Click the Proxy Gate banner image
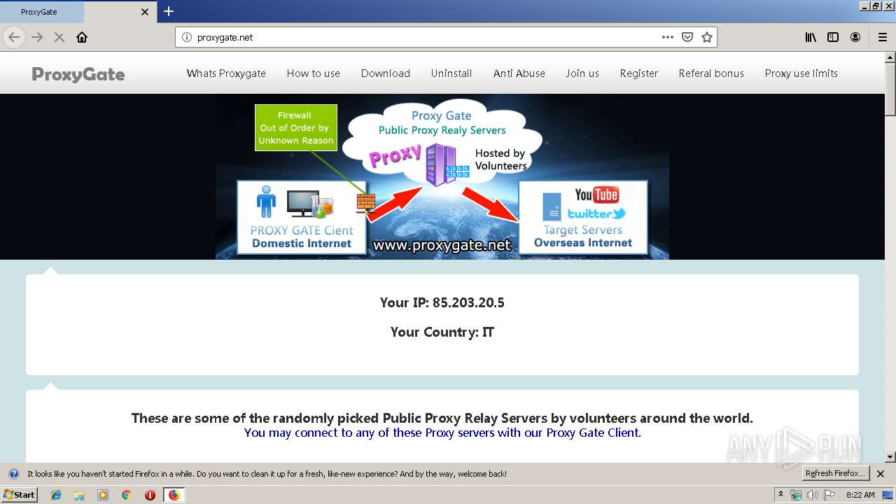This screenshot has width=896, height=504. pyautogui.click(x=442, y=177)
